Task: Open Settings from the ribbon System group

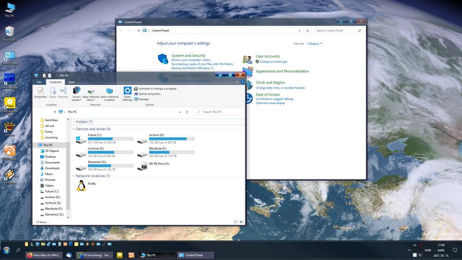Action: pyautogui.click(x=128, y=91)
